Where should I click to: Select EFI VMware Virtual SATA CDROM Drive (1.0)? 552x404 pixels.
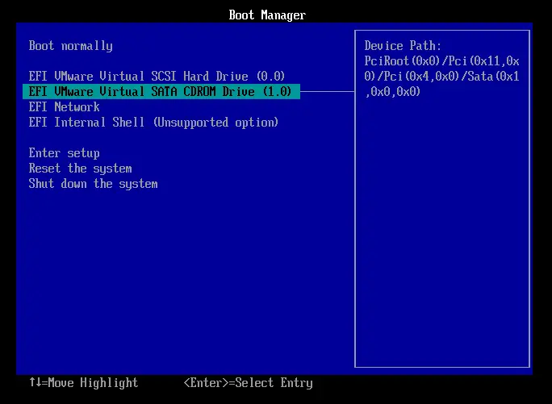tap(161, 91)
